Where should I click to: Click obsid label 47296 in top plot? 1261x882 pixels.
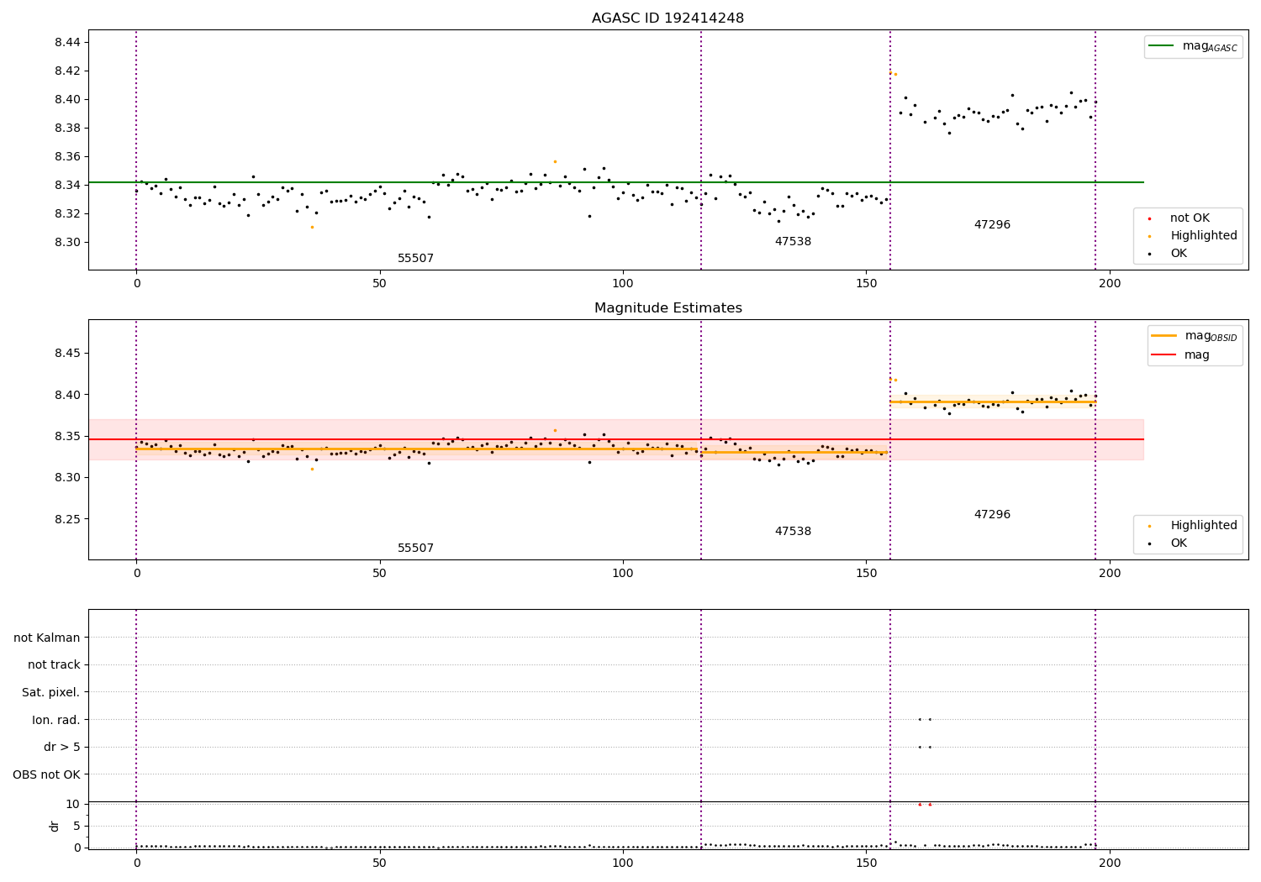click(x=992, y=225)
